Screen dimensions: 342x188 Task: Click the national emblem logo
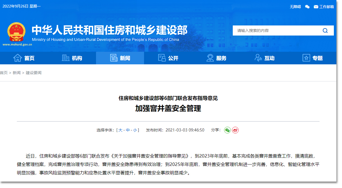(x=16, y=32)
